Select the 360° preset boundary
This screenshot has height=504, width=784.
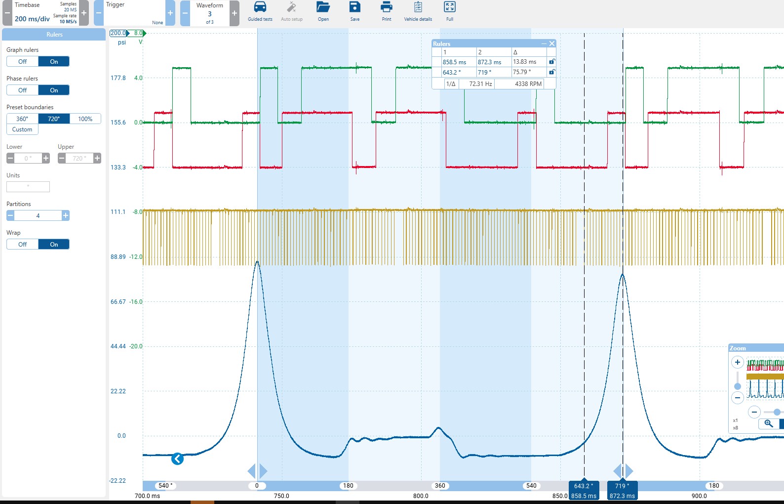tap(22, 119)
